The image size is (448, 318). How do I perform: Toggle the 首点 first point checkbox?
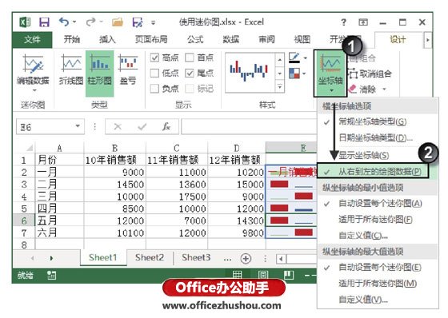[x=190, y=58]
